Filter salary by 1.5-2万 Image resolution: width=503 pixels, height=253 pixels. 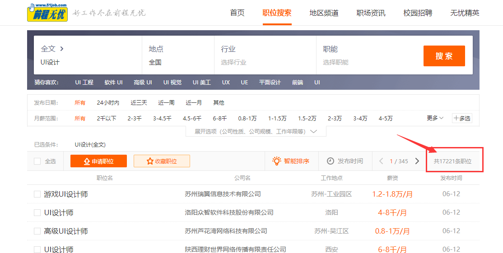point(307,119)
